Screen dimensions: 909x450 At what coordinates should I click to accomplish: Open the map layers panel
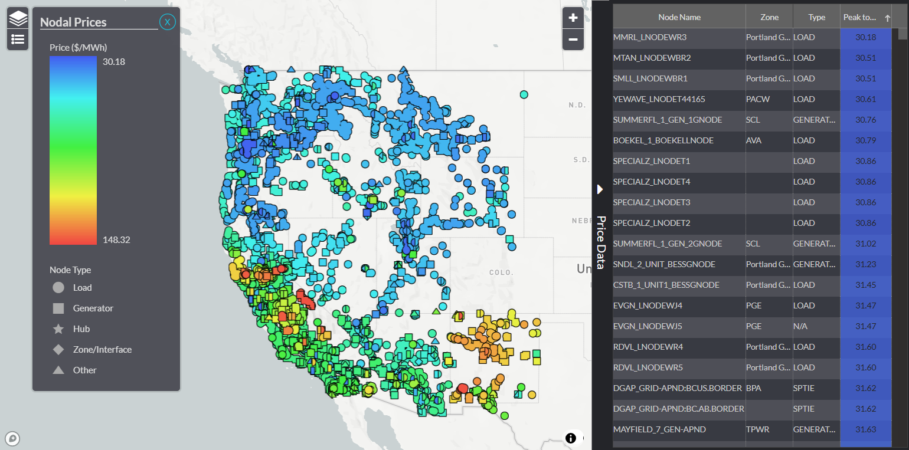(x=18, y=18)
